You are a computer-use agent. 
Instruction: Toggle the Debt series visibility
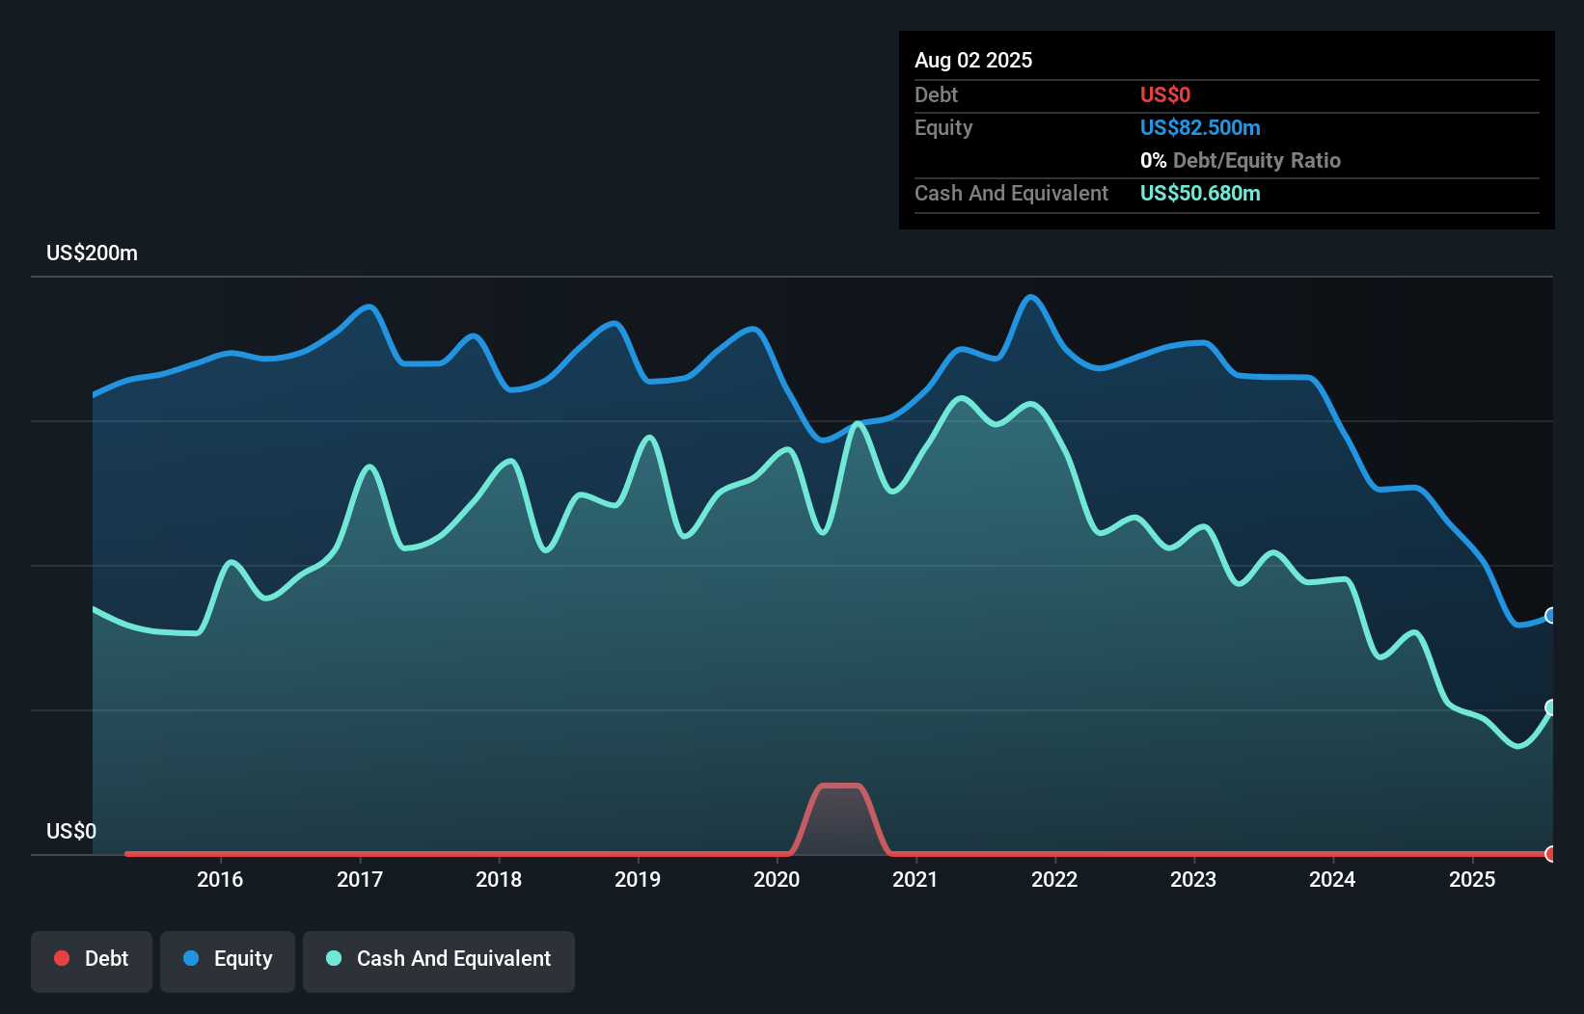coord(91,958)
